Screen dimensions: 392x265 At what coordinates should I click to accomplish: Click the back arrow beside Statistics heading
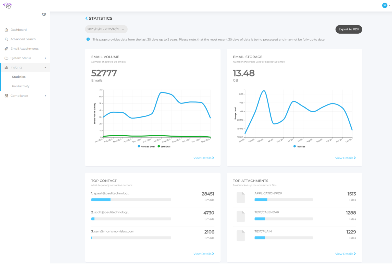(87, 18)
